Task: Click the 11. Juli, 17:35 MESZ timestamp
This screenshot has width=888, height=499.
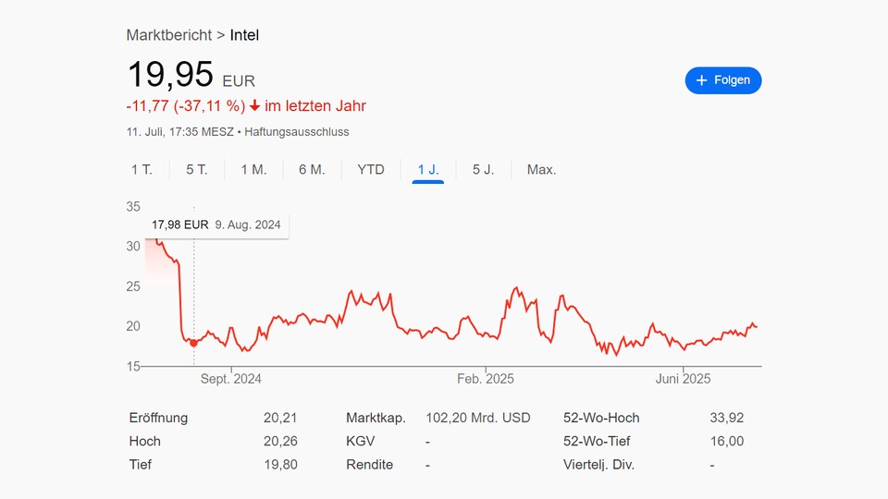Action: point(180,132)
